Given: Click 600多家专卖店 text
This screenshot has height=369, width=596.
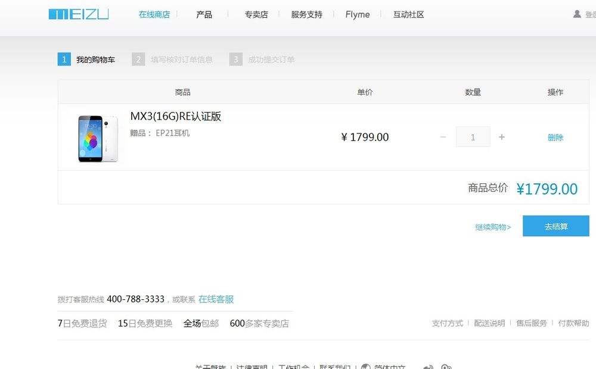Looking at the screenshot, I should pyautogui.click(x=259, y=323).
